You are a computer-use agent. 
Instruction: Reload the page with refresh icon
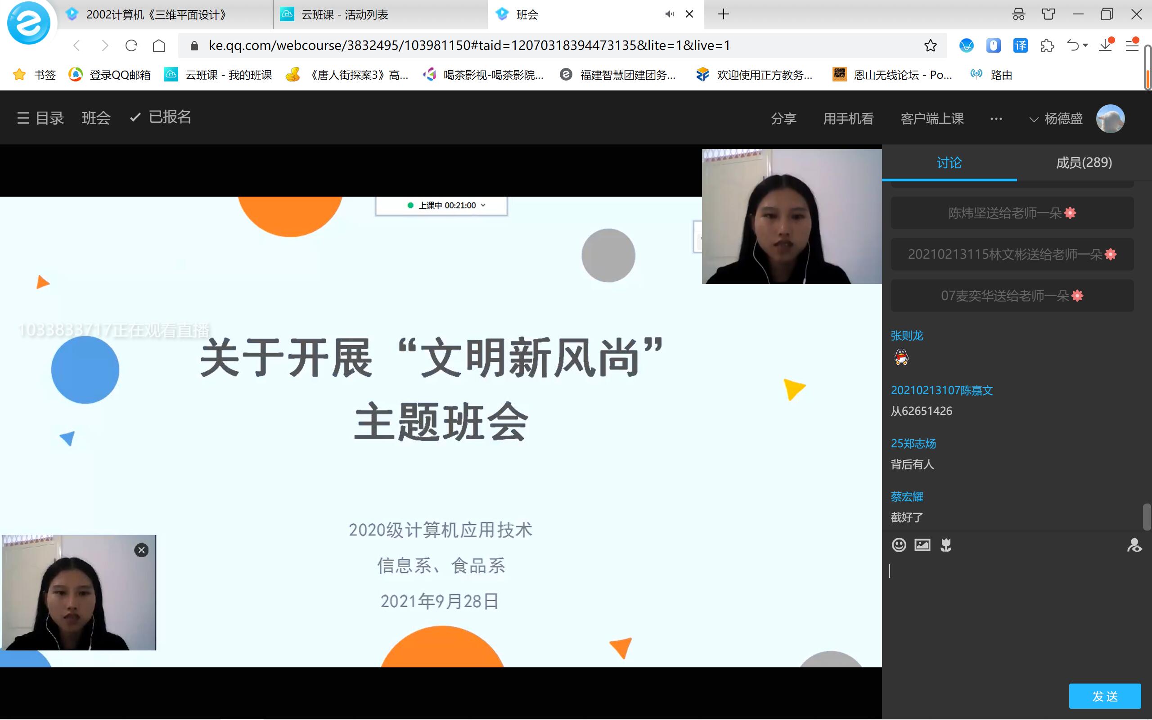pos(131,46)
